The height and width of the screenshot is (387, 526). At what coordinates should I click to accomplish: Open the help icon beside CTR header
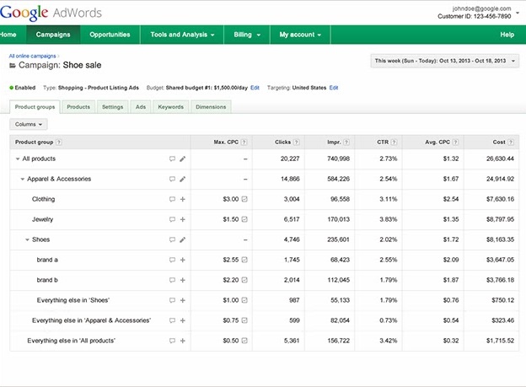pos(394,142)
